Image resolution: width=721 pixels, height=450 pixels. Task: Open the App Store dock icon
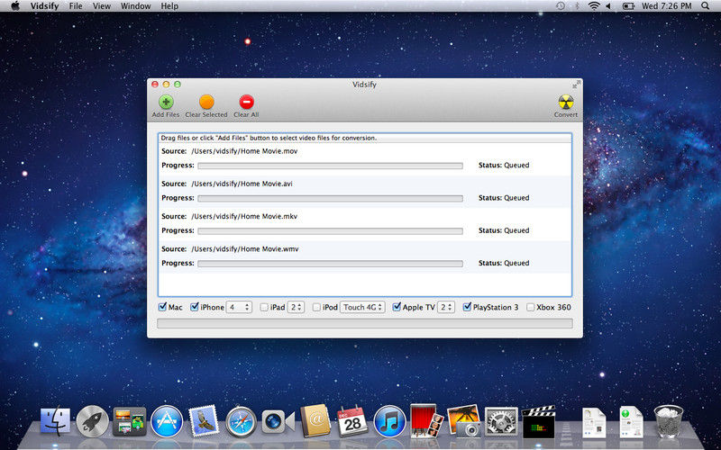pyautogui.click(x=167, y=421)
